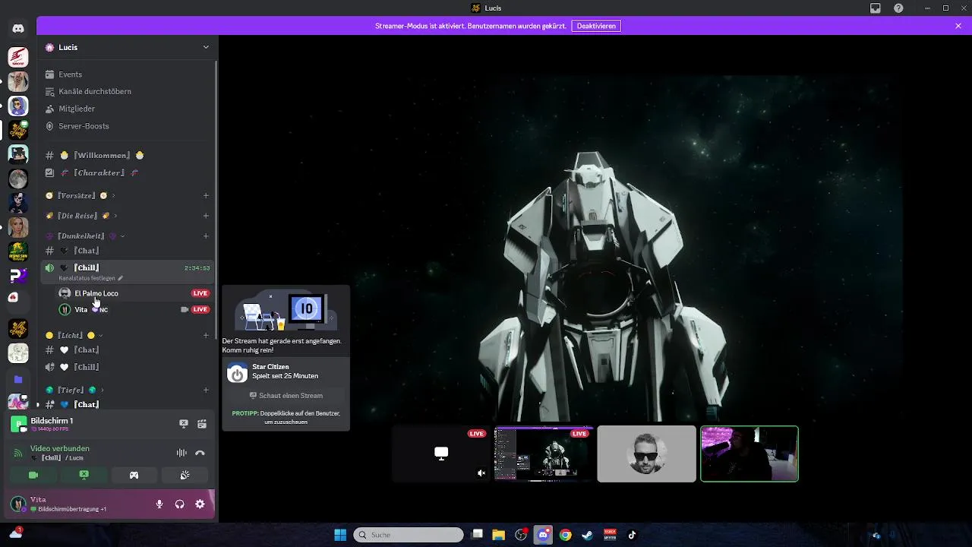The width and height of the screenshot is (972, 547).
Task: Dismiss the streamer mode banner
Action: click(958, 26)
